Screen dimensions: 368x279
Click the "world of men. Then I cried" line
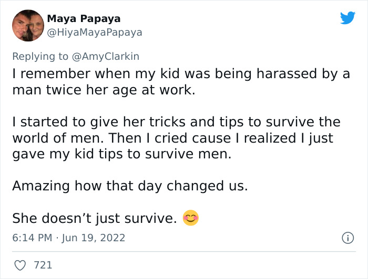tap(172, 138)
